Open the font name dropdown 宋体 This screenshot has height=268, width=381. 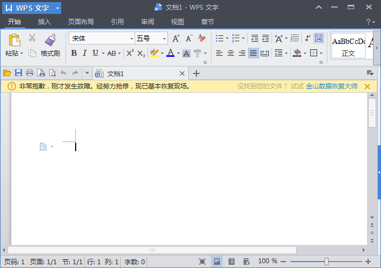click(131, 39)
